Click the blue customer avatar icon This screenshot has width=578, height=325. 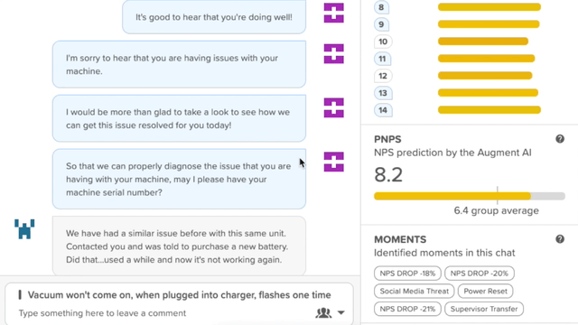[24, 229]
